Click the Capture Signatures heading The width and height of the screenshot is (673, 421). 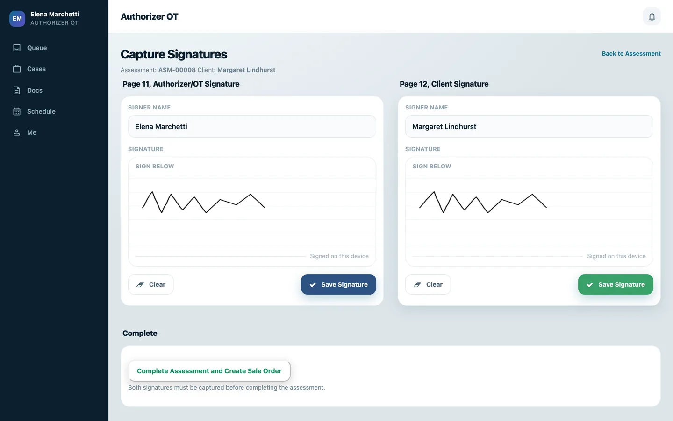coord(174,54)
